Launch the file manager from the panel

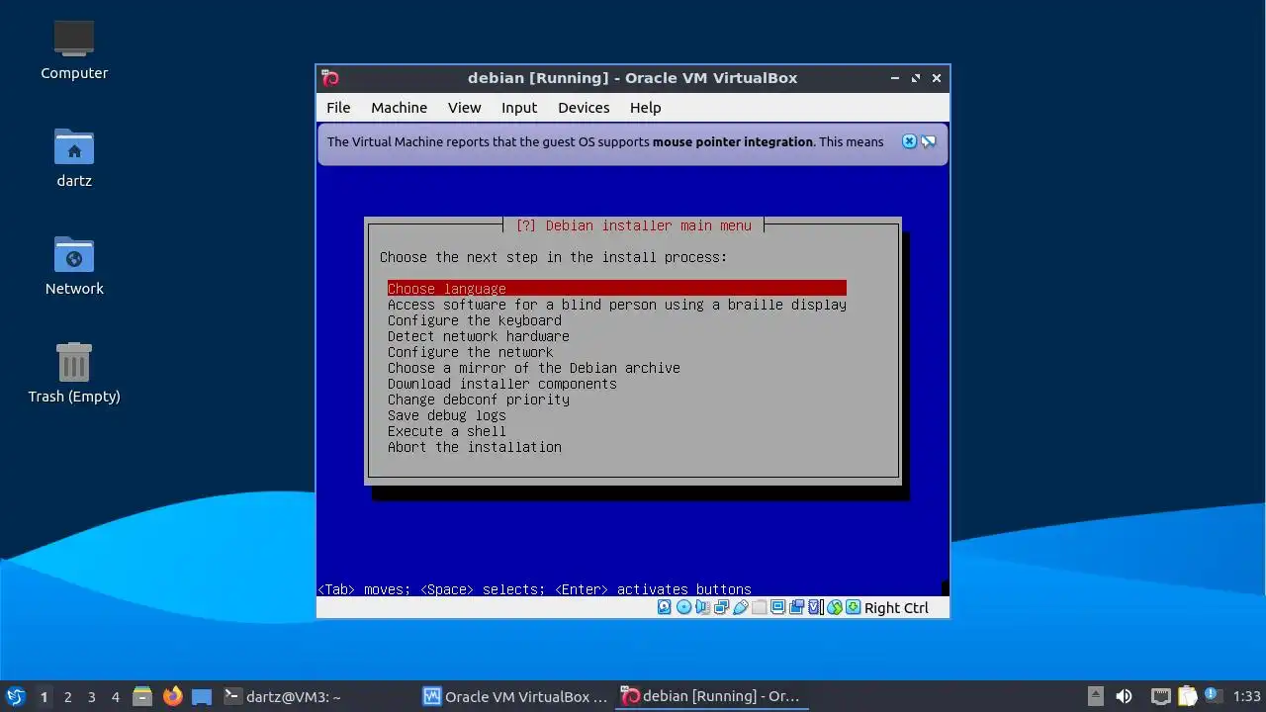tap(142, 696)
